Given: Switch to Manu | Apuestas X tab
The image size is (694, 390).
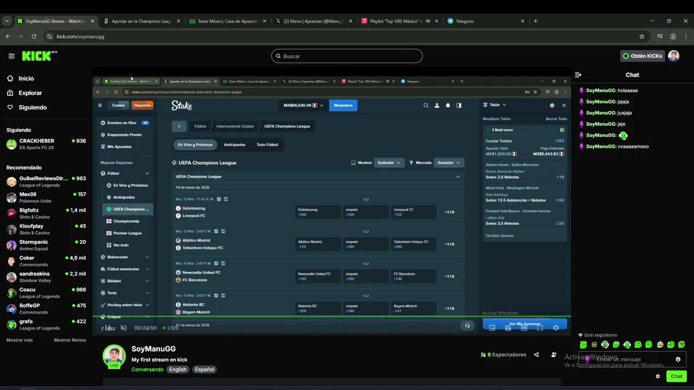Looking at the screenshot, I should click(314, 21).
